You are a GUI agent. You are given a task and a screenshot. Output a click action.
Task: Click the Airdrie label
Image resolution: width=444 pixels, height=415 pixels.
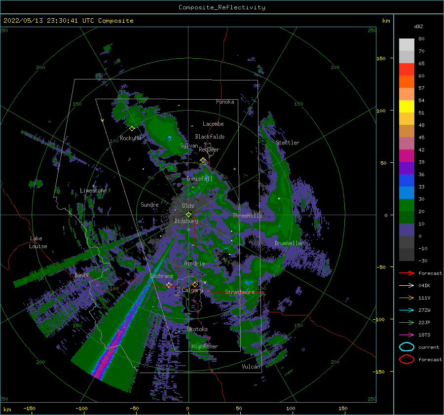point(194,264)
